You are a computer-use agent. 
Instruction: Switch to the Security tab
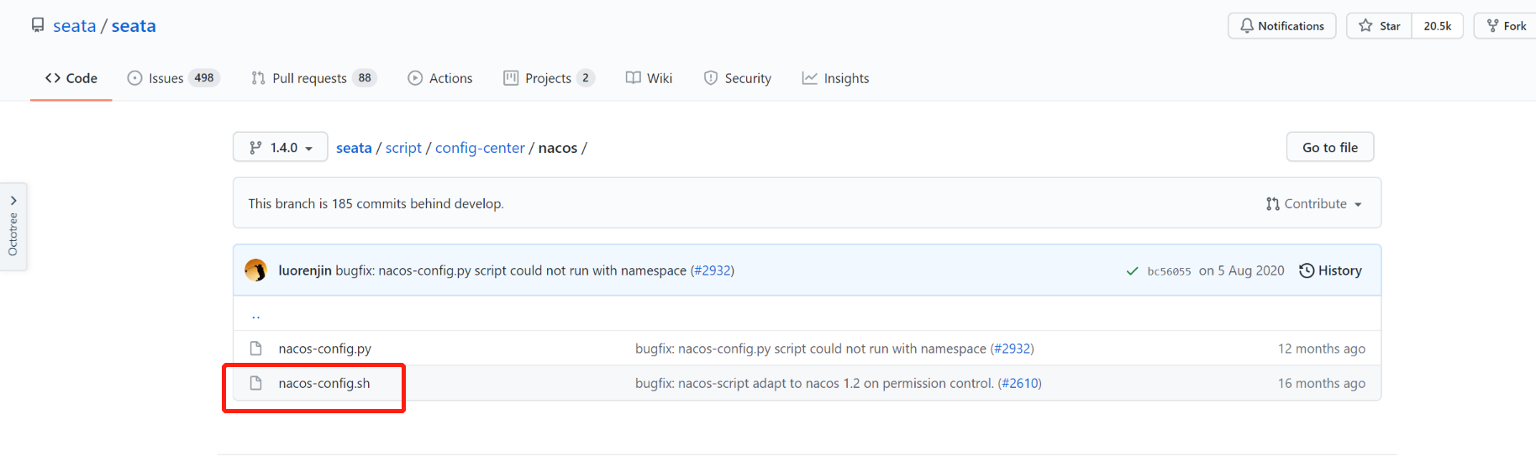click(x=738, y=78)
